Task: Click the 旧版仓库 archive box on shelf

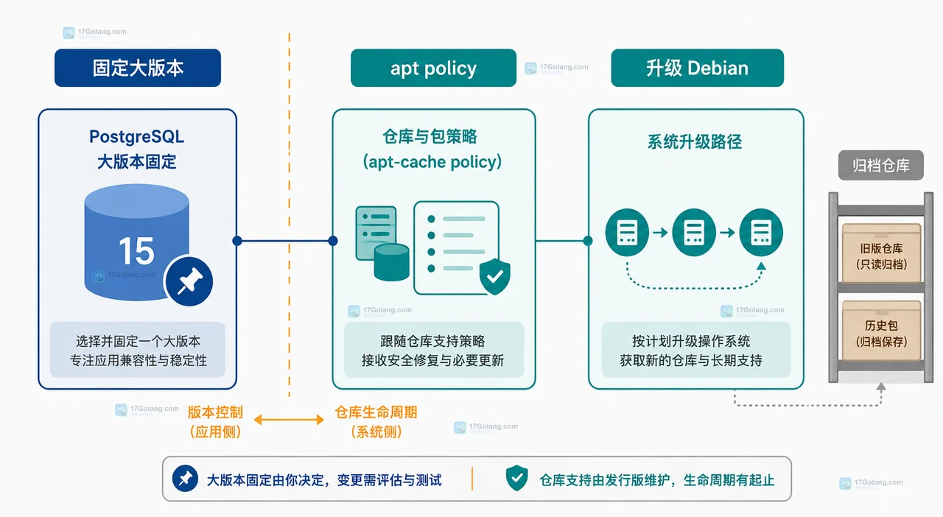Action: pyautogui.click(x=881, y=253)
